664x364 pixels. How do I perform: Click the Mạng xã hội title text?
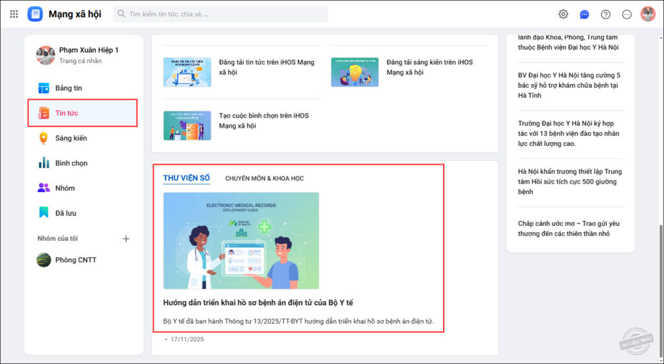pyautogui.click(x=75, y=14)
